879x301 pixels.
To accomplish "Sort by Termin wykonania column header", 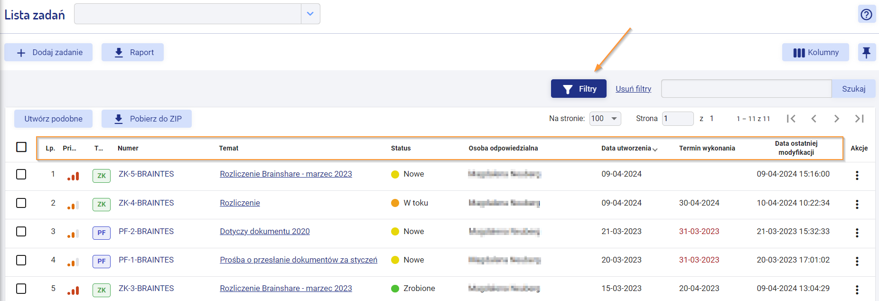I will (x=707, y=148).
